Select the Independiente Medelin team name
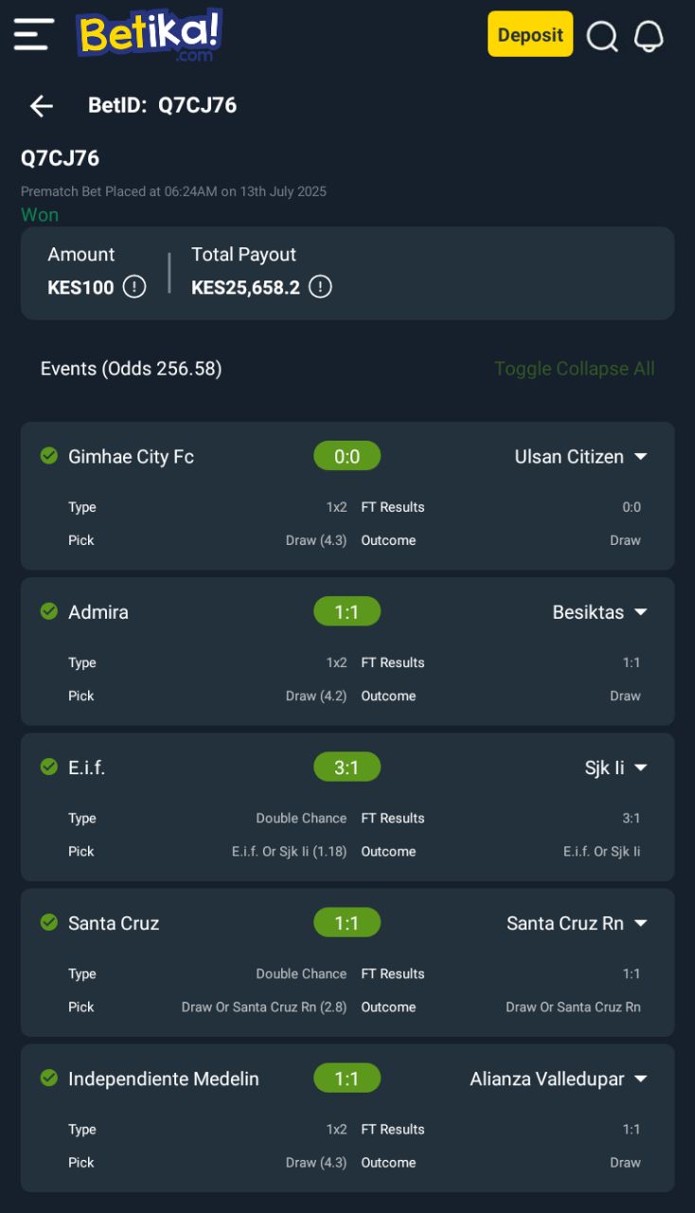 click(163, 1078)
